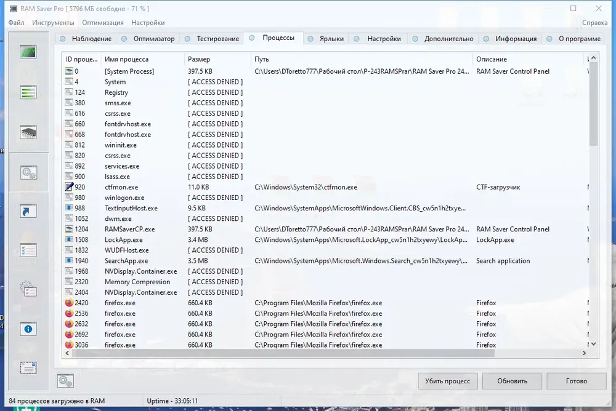Image resolution: width=616 pixels, height=411 pixels.
Task: Open the monitoring graph icon in the sidebar
Action: 28,52
